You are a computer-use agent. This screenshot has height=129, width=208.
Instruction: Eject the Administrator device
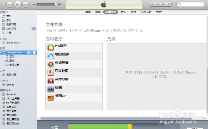point(34,53)
